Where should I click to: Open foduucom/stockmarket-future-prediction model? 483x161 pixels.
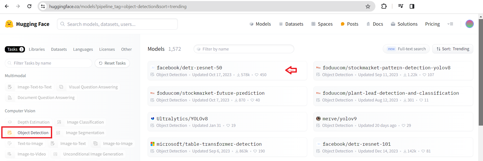(x=227, y=96)
